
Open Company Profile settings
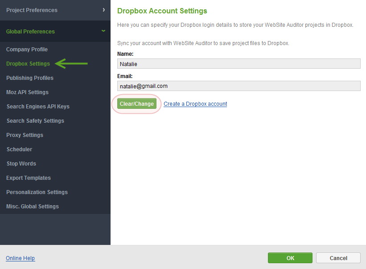[x=27, y=50]
